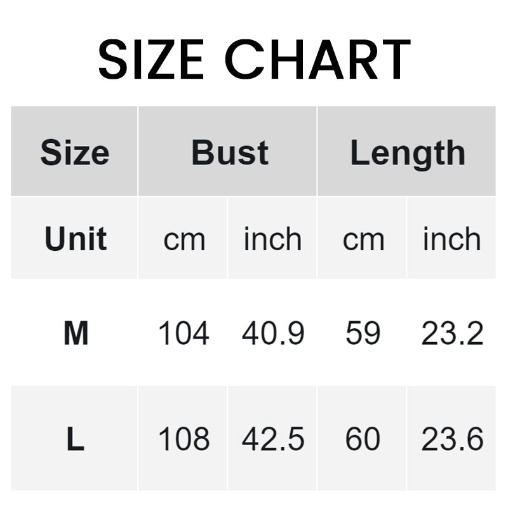Select the Bust column header
The width and height of the screenshot is (508, 508).
pyautogui.click(x=230, y=153)
